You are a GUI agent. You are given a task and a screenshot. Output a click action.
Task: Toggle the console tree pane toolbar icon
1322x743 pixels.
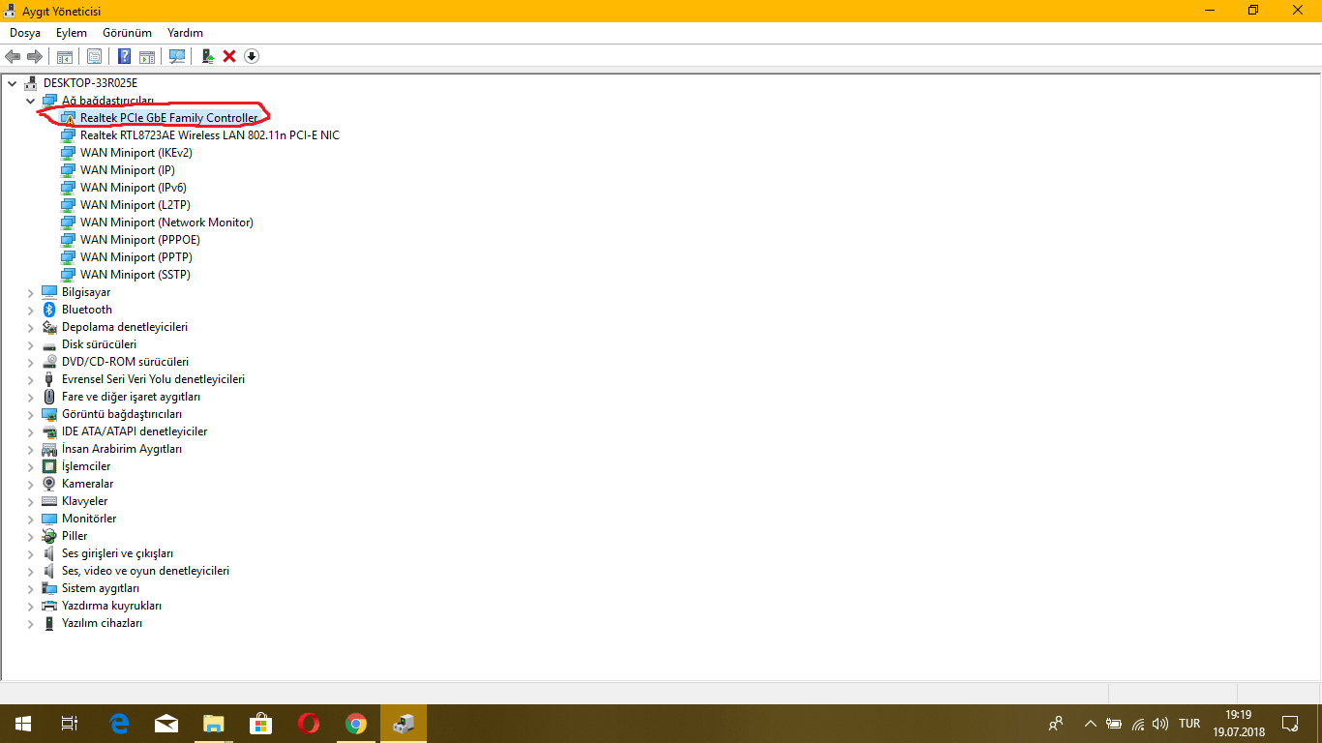[x=65, y=56]
